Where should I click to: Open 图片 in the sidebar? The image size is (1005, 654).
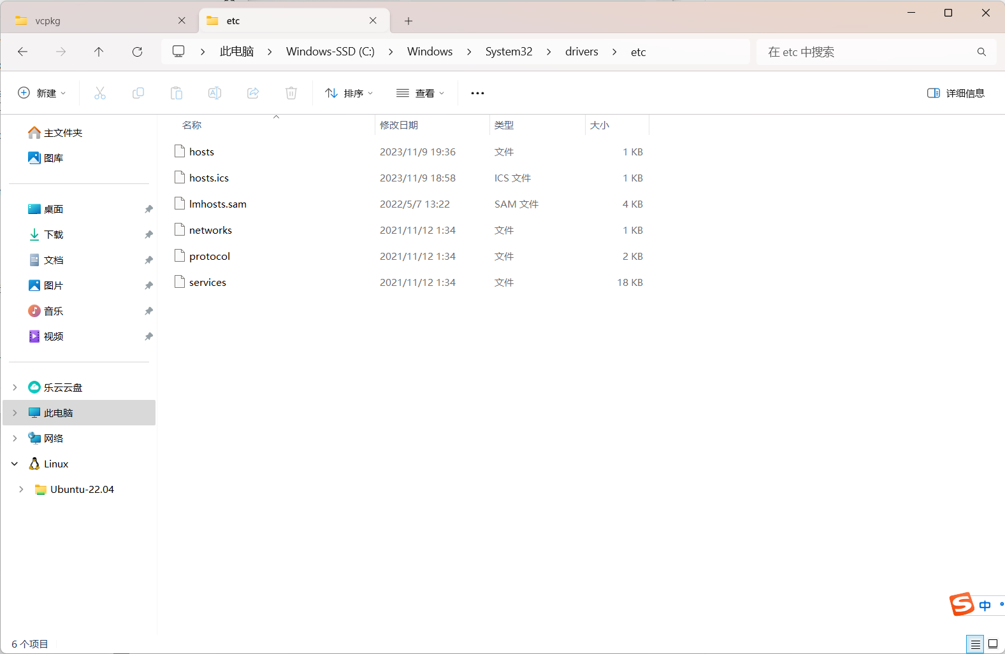[x=46, y=285]
